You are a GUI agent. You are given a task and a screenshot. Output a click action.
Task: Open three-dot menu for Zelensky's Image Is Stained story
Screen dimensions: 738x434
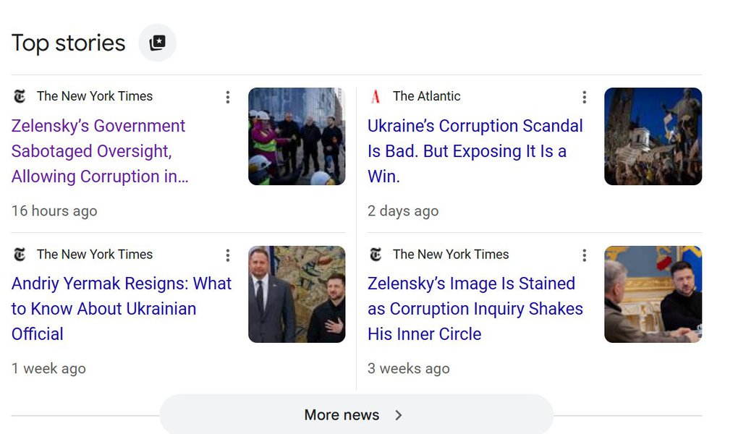tap(584, 255)
